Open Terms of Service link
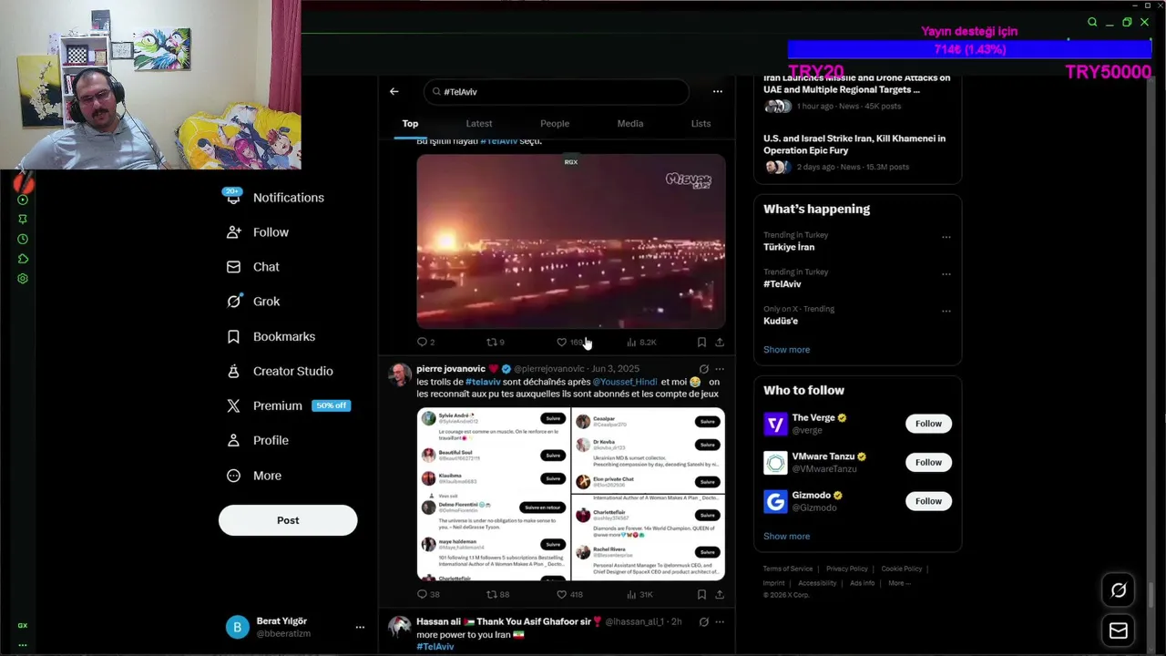This screenshot has width=1166, height=656. 788,569
